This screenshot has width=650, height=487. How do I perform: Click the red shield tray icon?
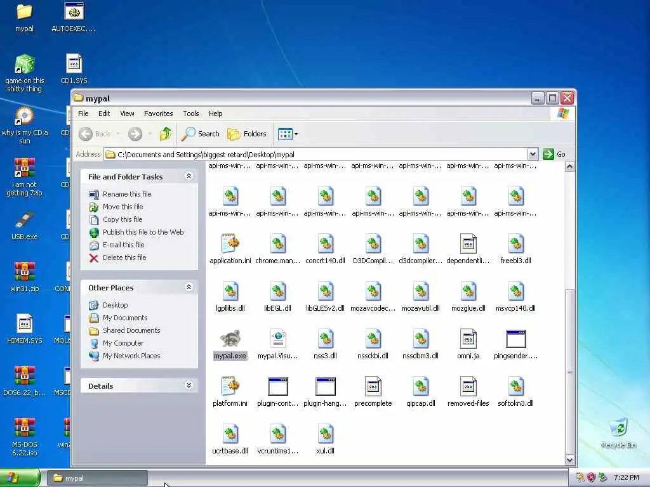591,477
